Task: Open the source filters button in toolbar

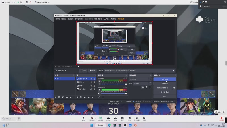Action: point(92,71)
